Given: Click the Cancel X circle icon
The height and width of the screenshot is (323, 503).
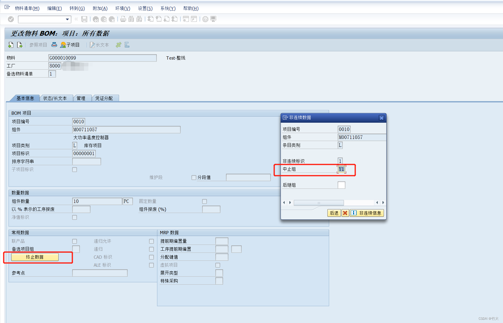Looking at the screenshot, I should (112, 19).
